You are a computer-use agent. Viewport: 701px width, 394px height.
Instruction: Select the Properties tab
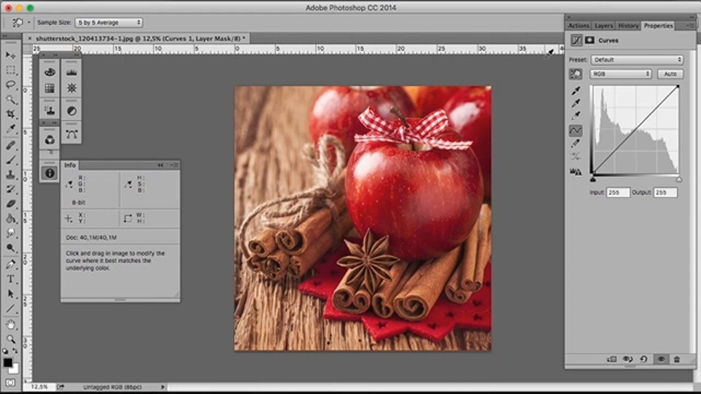point(658,26)
